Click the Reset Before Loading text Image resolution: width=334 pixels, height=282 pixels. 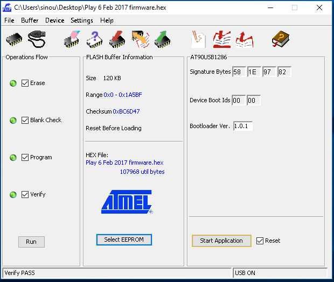tap(114, 128)
